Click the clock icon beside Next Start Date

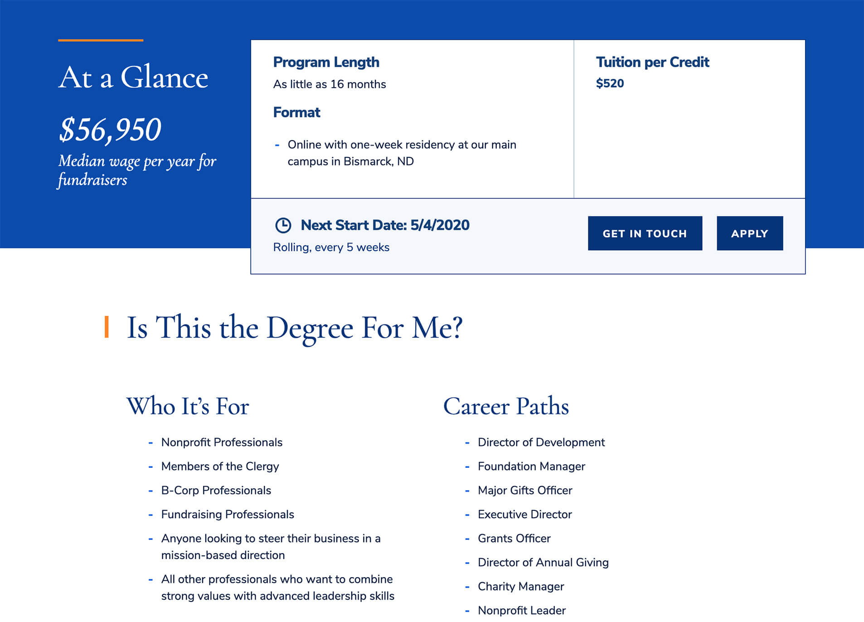click(x=283, y=225)
